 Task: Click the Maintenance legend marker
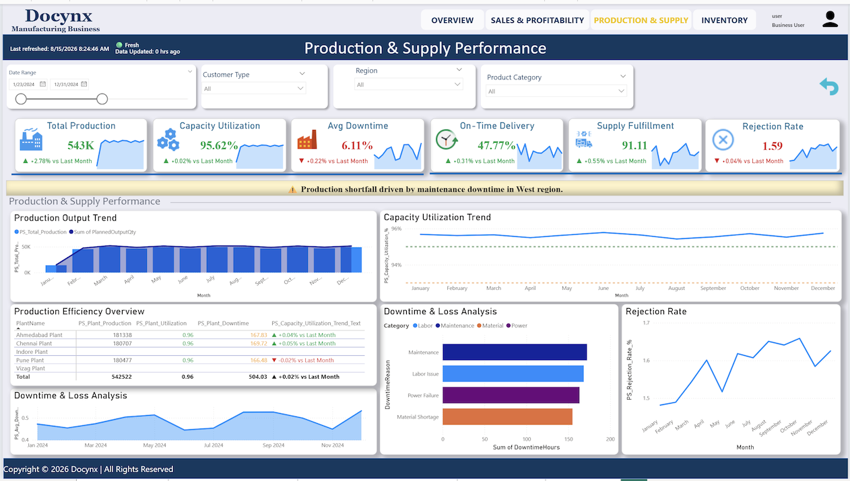438,326
